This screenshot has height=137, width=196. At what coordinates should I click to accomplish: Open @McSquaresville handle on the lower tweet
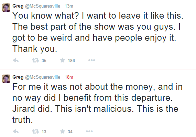(x=43, y=77)
